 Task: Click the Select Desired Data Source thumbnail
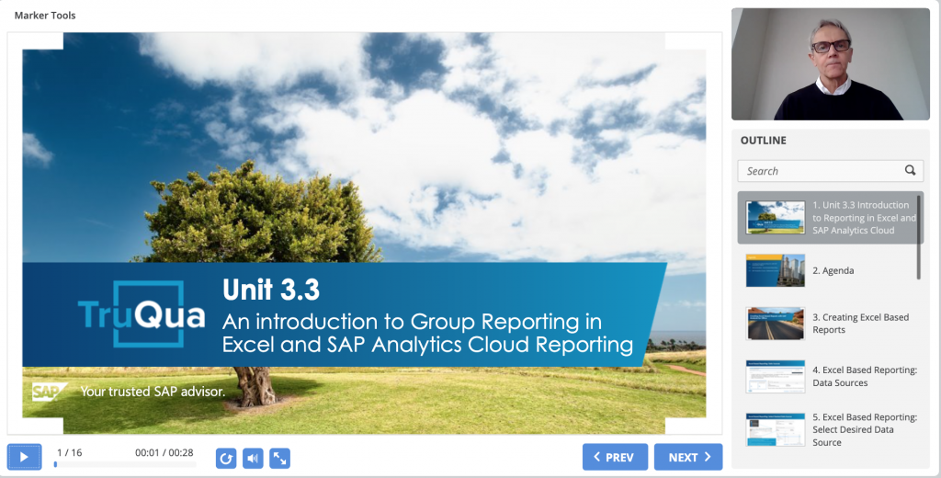775,429
